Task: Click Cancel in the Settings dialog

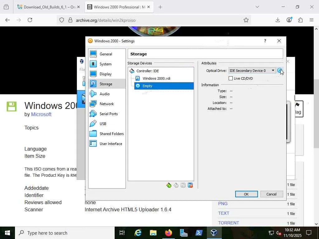Action: (x=272, y=194)
